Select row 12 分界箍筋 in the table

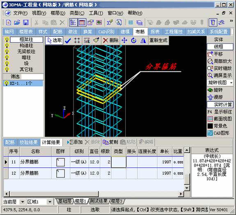(94, 173)
